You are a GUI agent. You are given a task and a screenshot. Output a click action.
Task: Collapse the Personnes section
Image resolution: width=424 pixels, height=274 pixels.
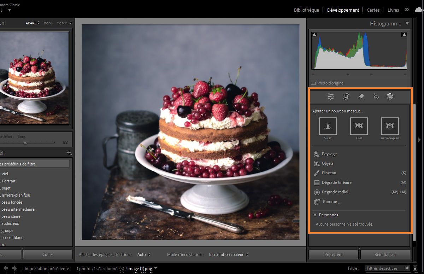click(x=314, y=215)
